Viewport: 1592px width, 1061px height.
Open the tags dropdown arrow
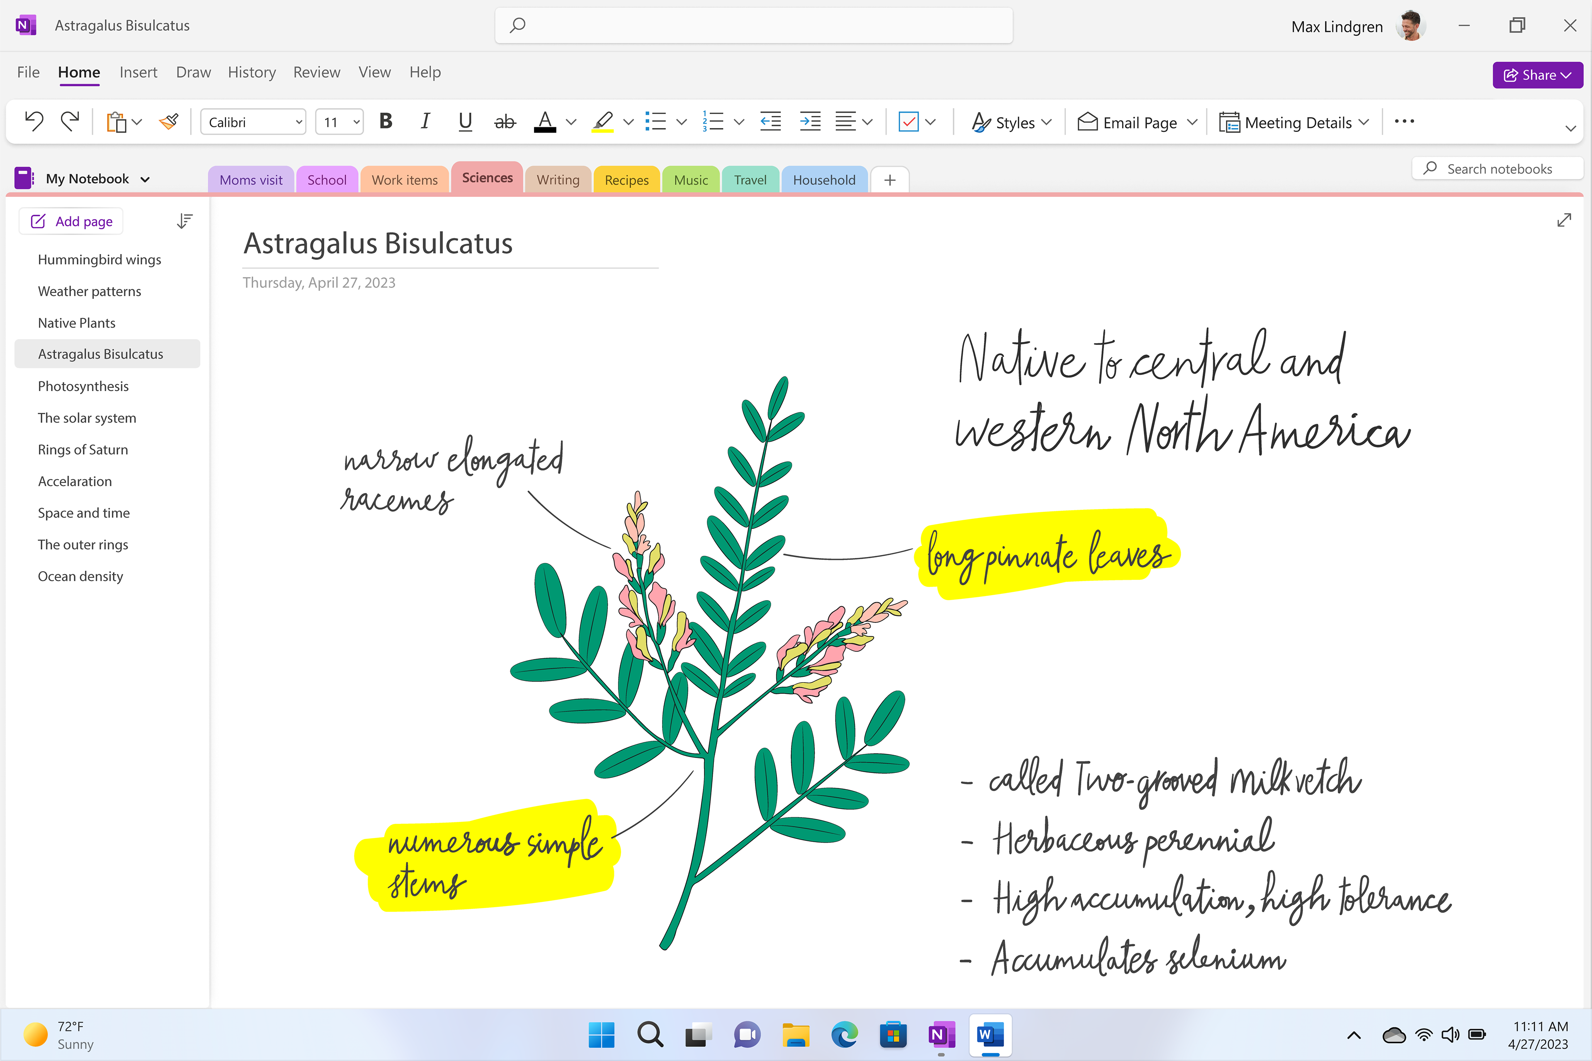931,123
